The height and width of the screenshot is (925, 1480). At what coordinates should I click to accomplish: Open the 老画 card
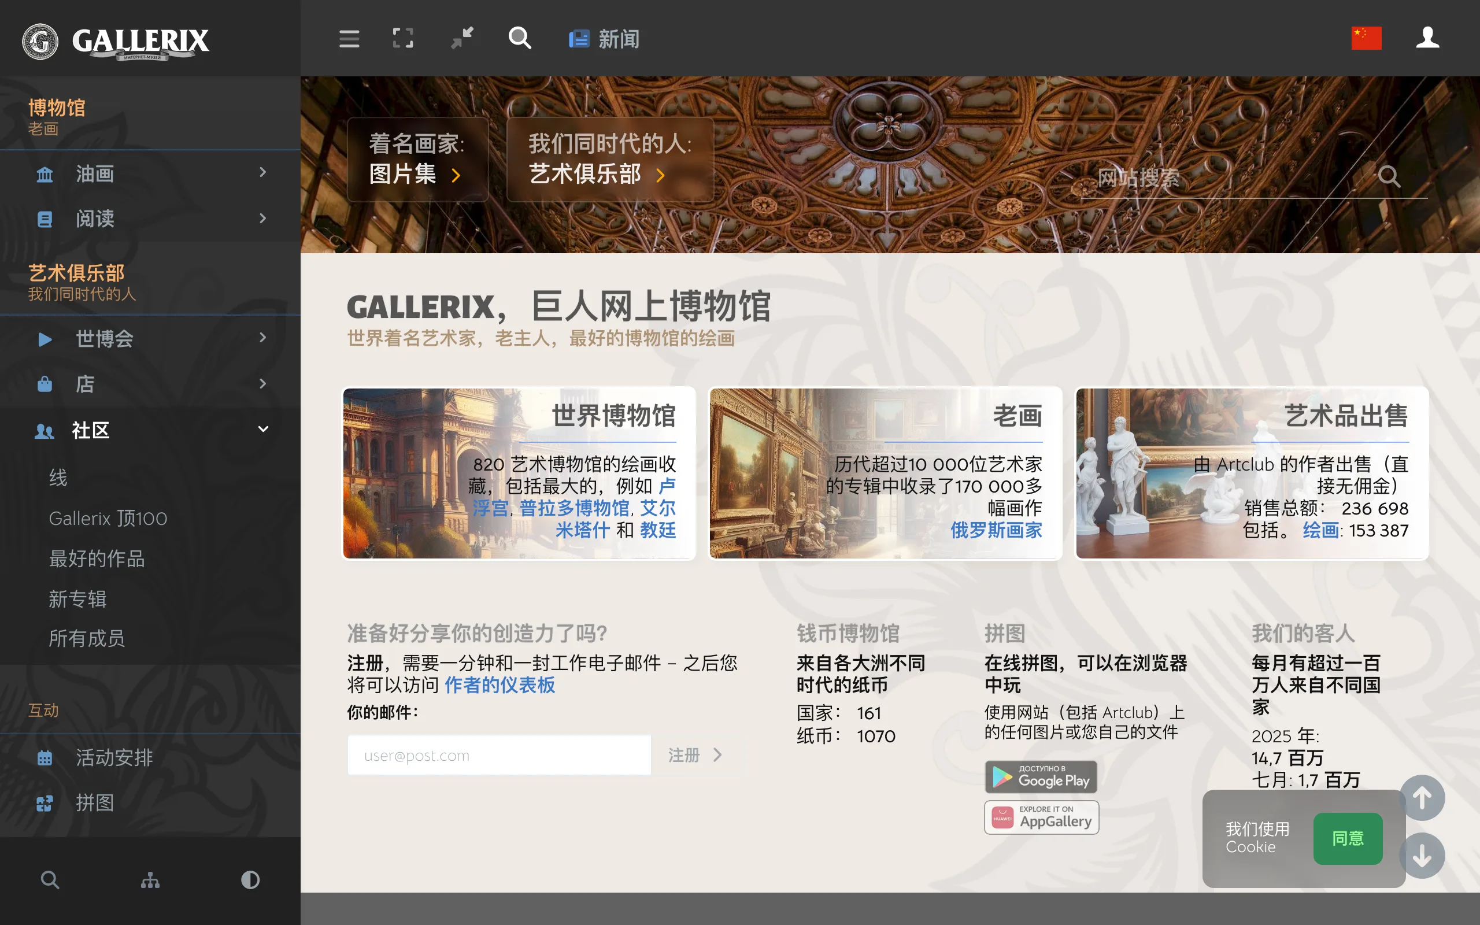pos(885,473)
